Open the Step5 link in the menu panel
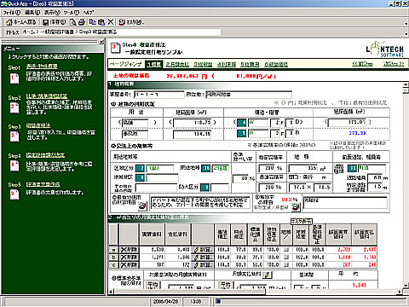The image size is (409, 307). coord(43,184)
